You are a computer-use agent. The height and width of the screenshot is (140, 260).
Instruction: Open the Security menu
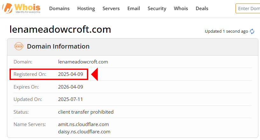point(157,9)
